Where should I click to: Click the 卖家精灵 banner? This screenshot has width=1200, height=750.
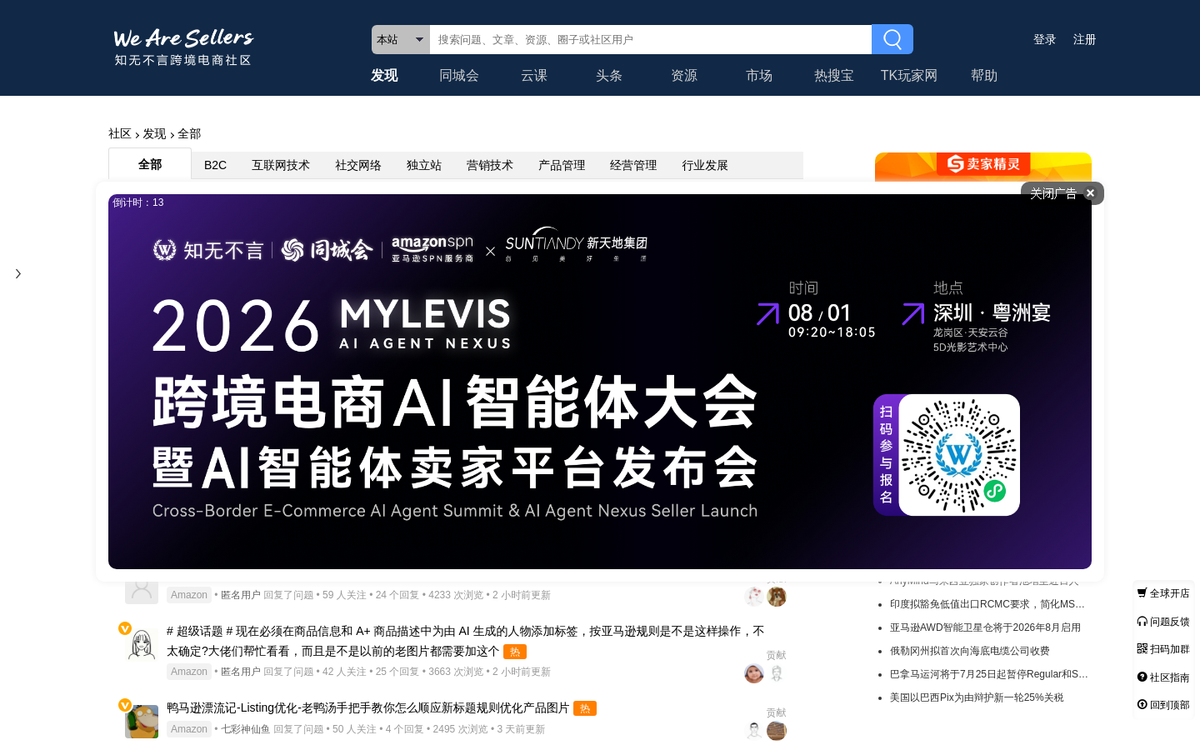[983, 166]
